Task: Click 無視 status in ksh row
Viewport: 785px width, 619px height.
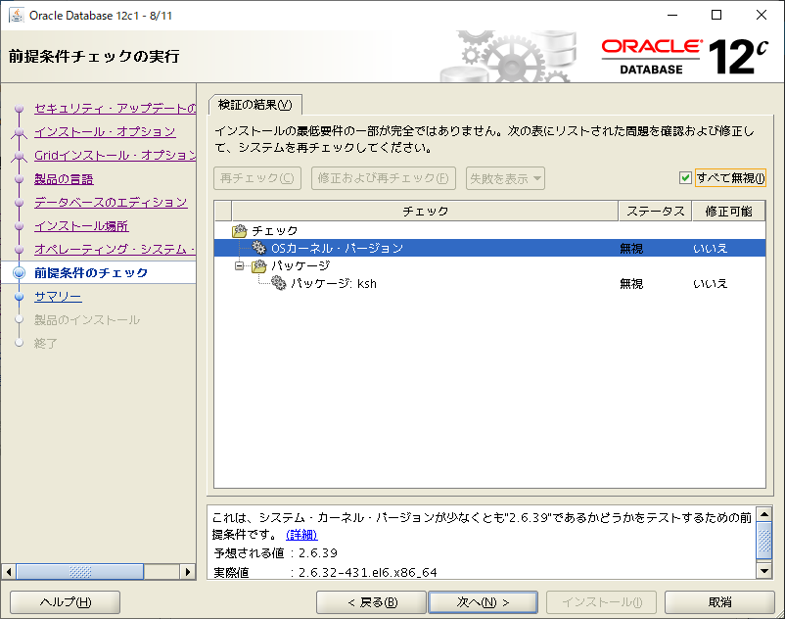Action: click(x=631, y=284)
